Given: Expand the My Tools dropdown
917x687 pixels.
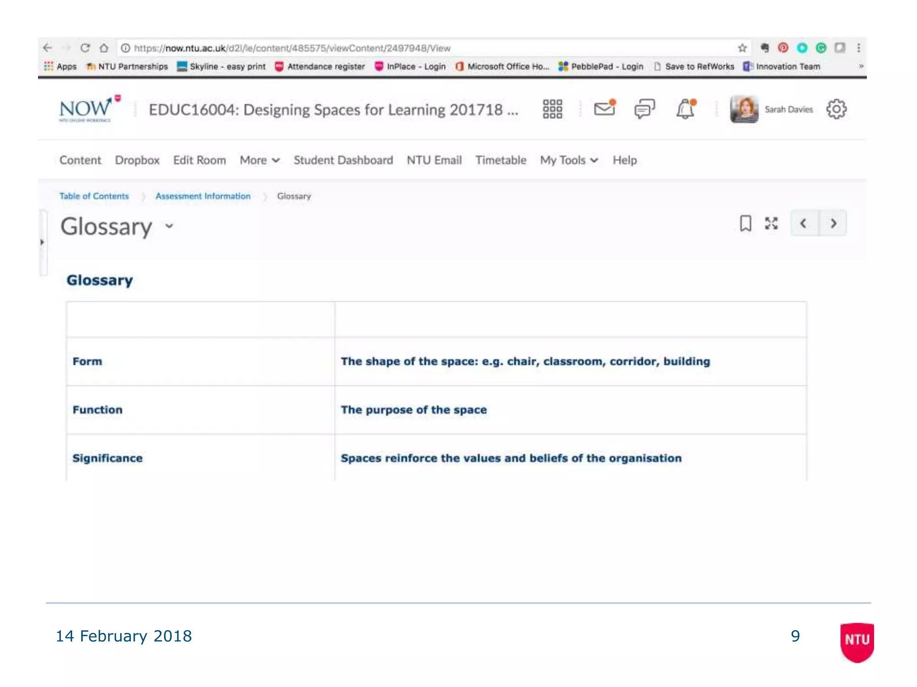Looking at the screenshot, I should click(x=569, y=160).
